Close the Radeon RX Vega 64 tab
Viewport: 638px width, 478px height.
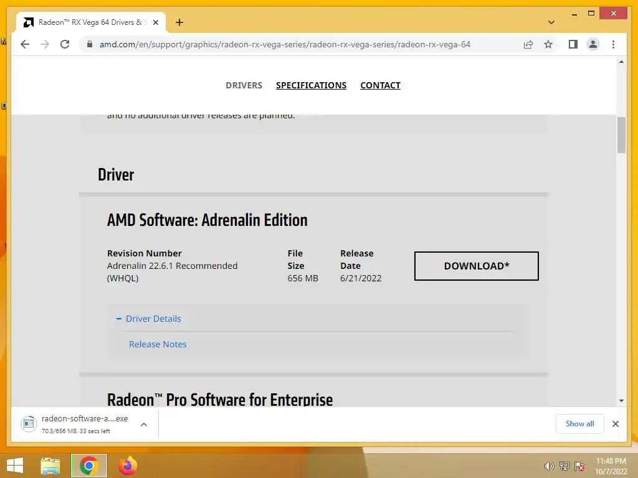coord(155,22)
